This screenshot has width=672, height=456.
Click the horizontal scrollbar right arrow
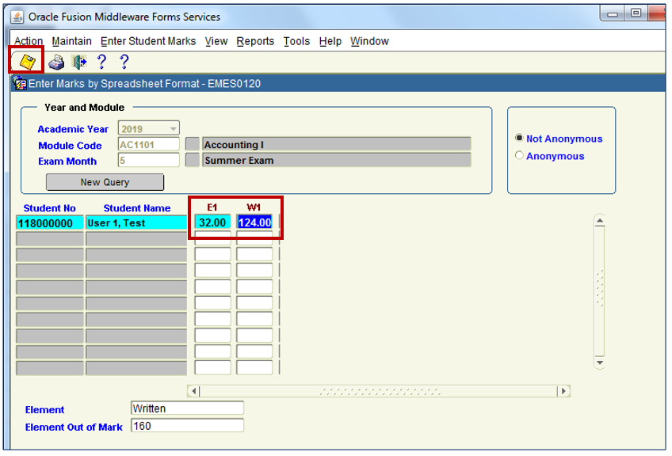(563, 391)
